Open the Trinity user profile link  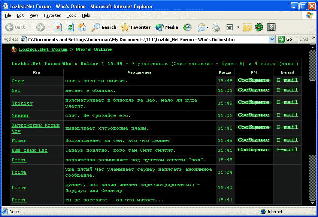[x=22, y=103]
